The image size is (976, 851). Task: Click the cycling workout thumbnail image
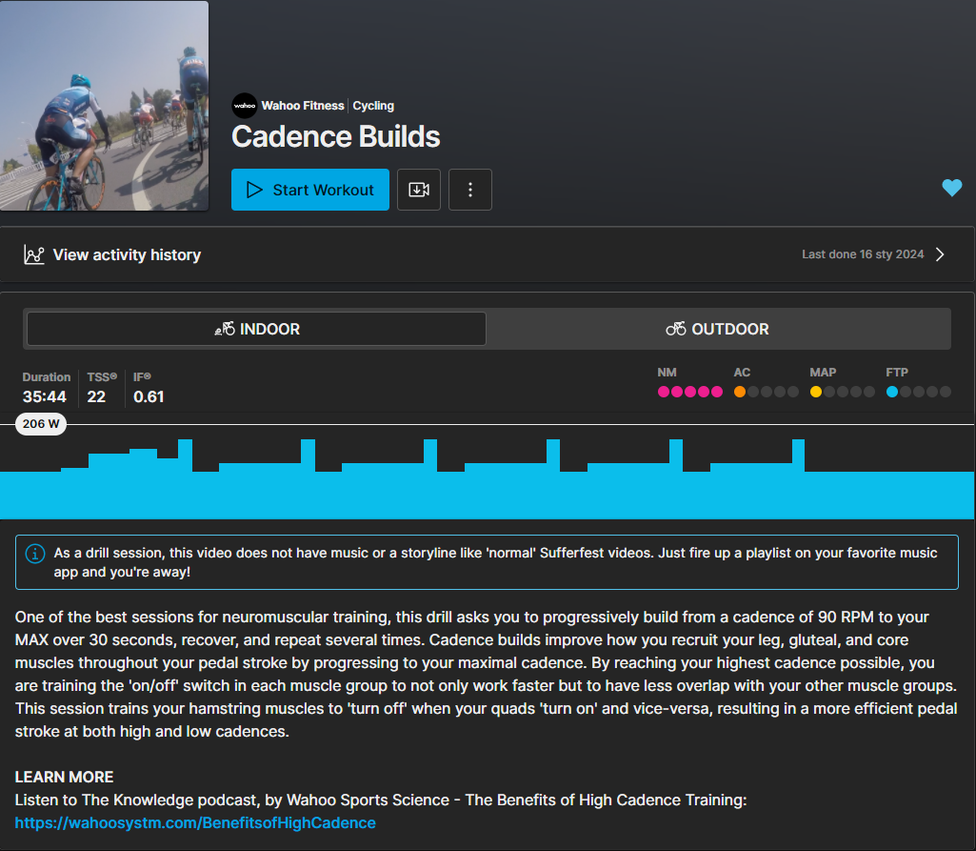tap(105, 106)
